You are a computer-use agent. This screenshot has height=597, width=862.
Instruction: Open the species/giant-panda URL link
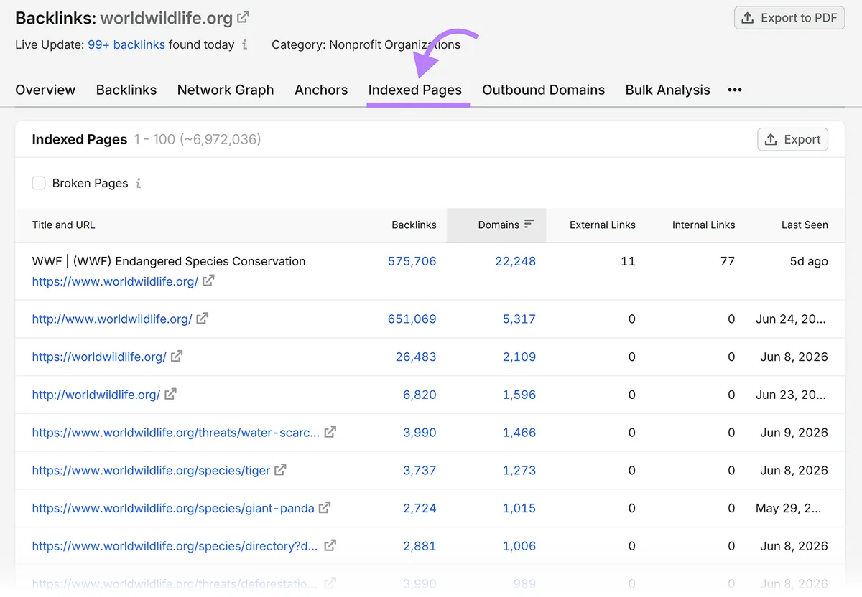pyautogui.click(x=173, y=508)
